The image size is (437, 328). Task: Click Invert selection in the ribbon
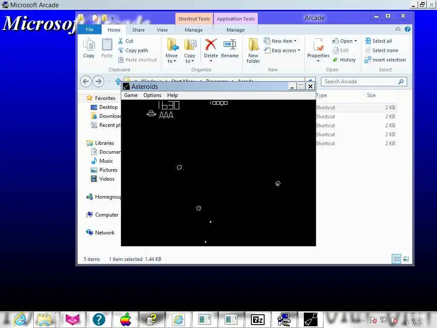point(385,60)
